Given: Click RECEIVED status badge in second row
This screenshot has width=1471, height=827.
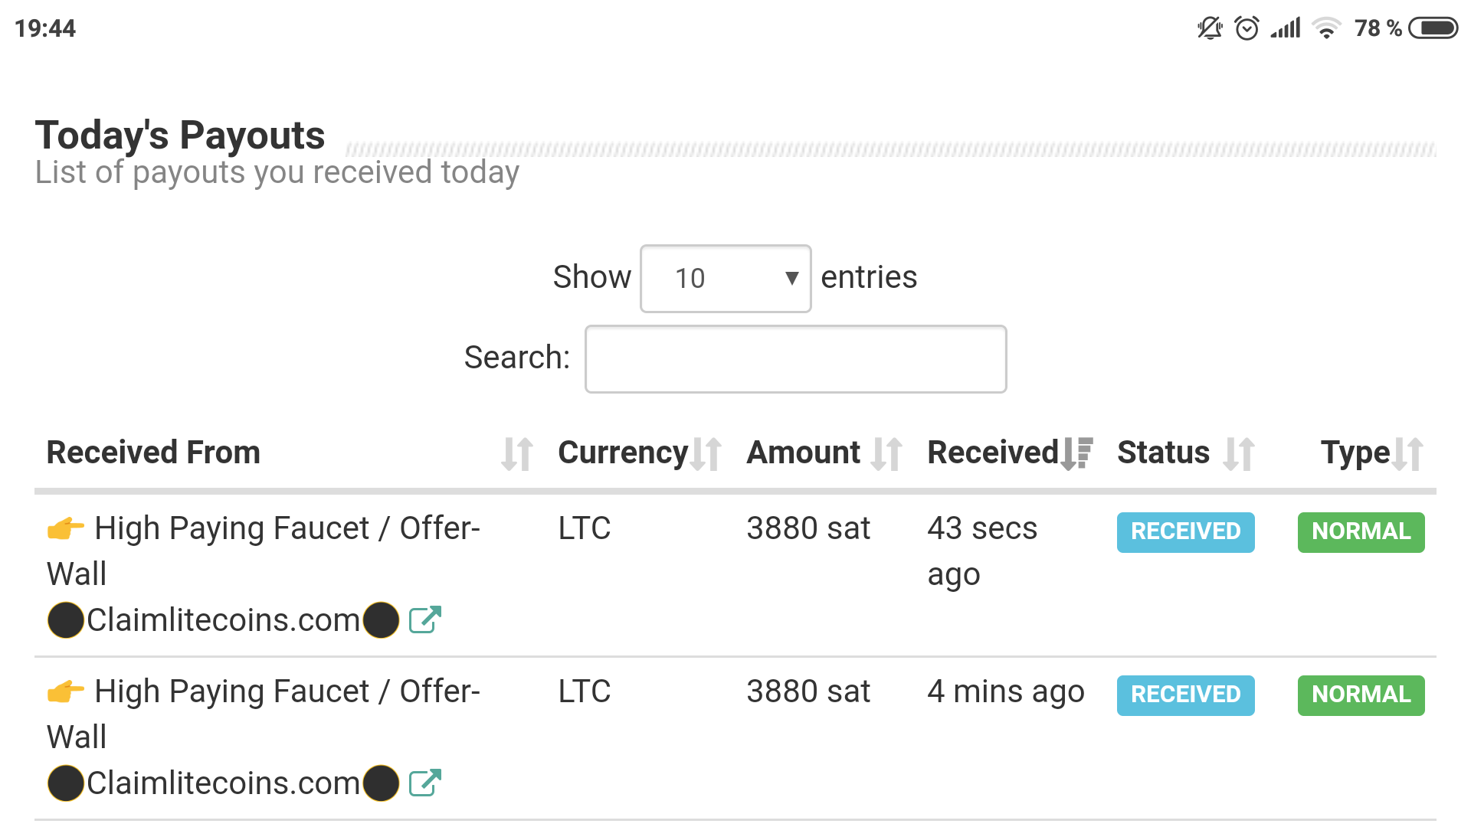Looking at the screenshot, I should pyautogui.click(x=1185, y=695).
